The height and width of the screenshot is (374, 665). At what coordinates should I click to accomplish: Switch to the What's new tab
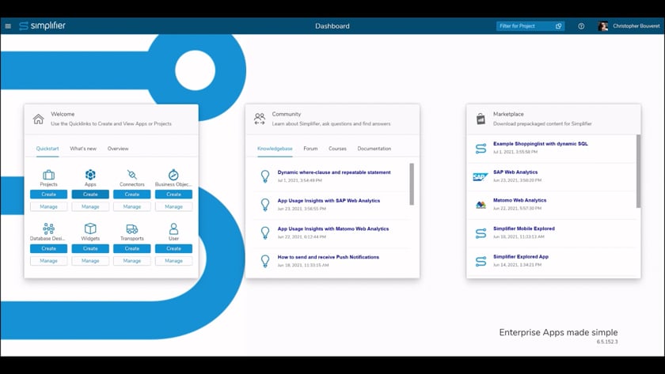pos(83,149)
